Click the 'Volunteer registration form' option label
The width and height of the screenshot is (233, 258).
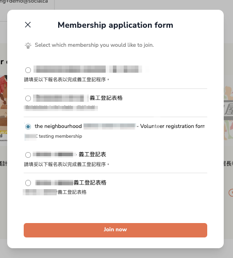[172, 126]
